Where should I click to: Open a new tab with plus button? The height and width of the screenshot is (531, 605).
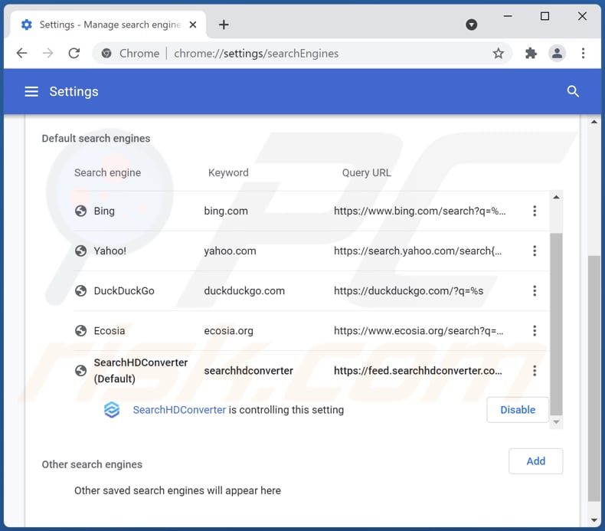224,25
